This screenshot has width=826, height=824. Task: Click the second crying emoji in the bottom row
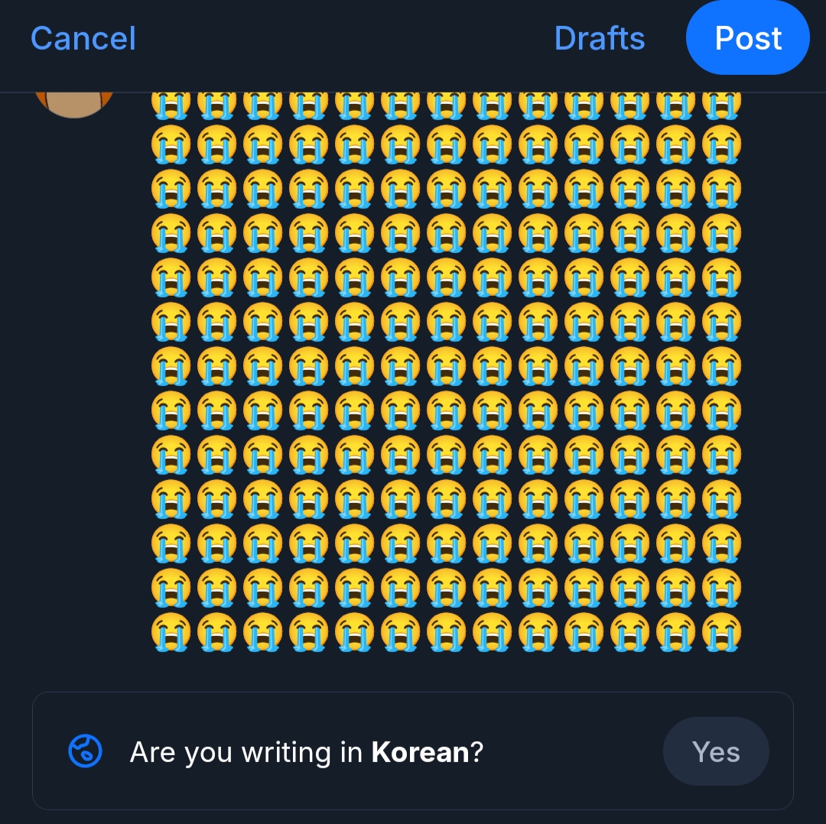[x=216, y=632]
